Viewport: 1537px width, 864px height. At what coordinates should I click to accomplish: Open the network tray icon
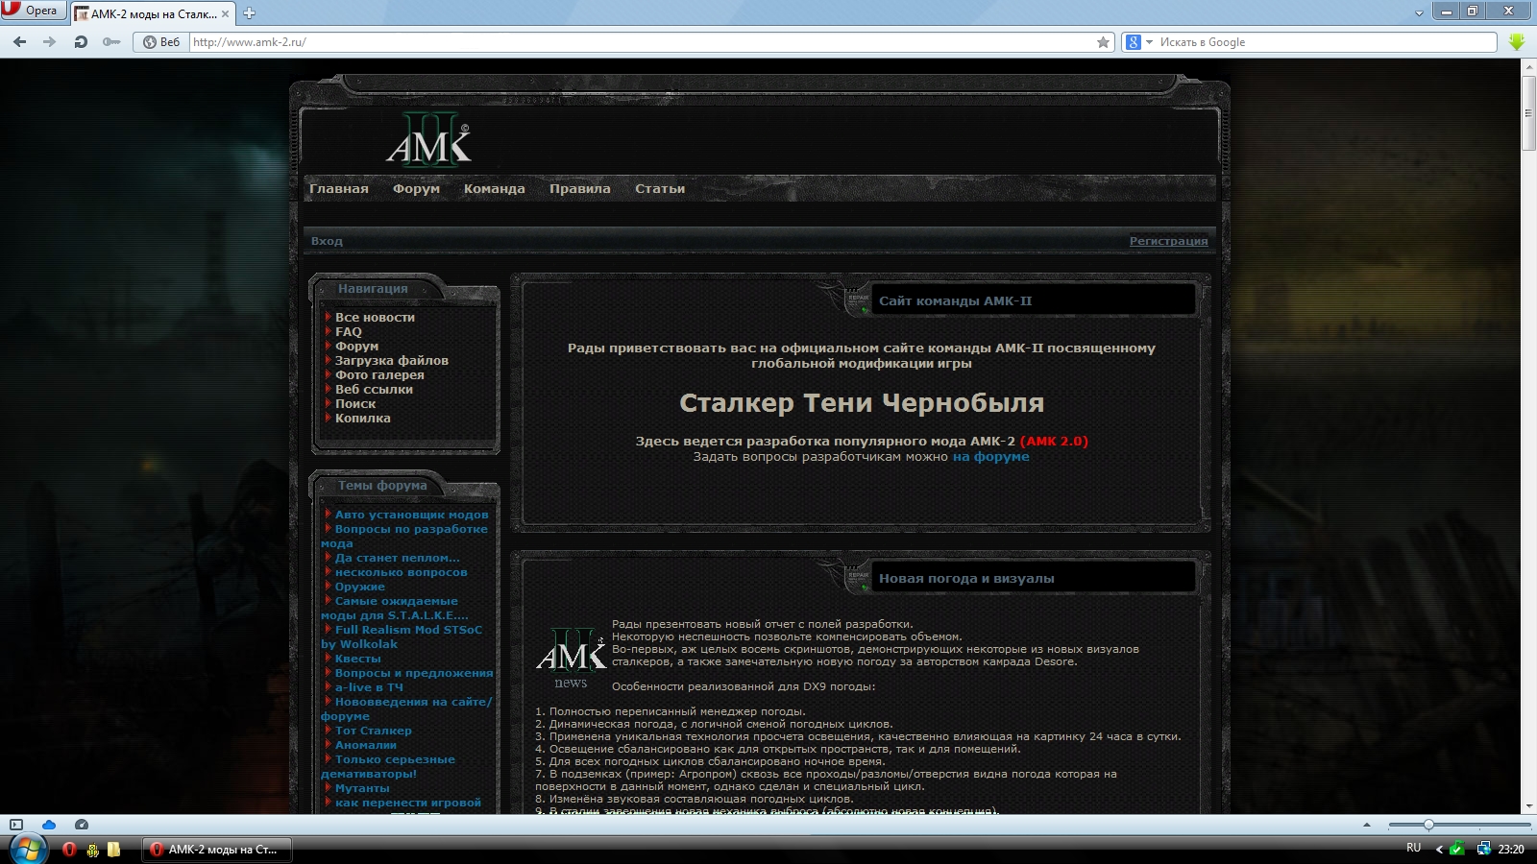(x=1483, y=849)
